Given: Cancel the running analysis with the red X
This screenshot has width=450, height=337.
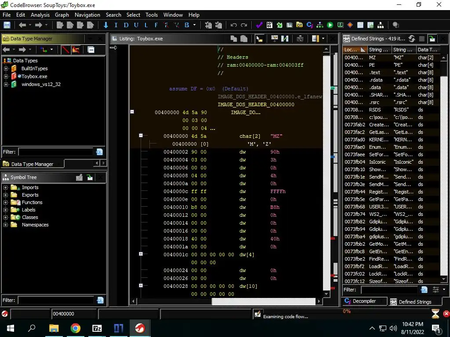Looking at the screenshot, I should tap(446, 314).
